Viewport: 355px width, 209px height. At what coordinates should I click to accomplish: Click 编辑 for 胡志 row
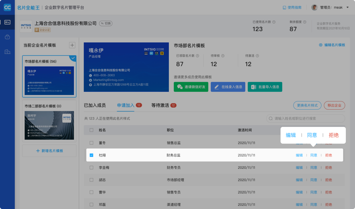coord(299,180)
